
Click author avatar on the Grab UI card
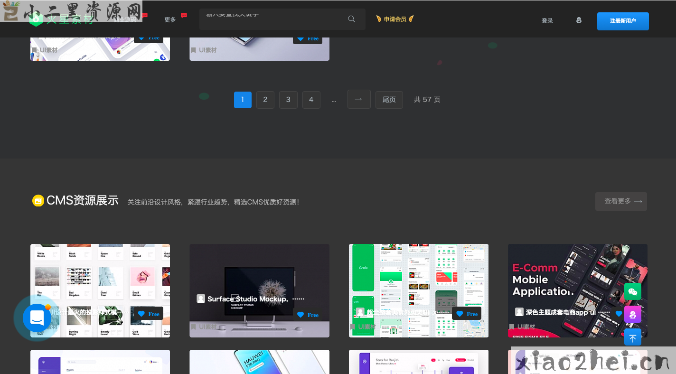[360, 312]
